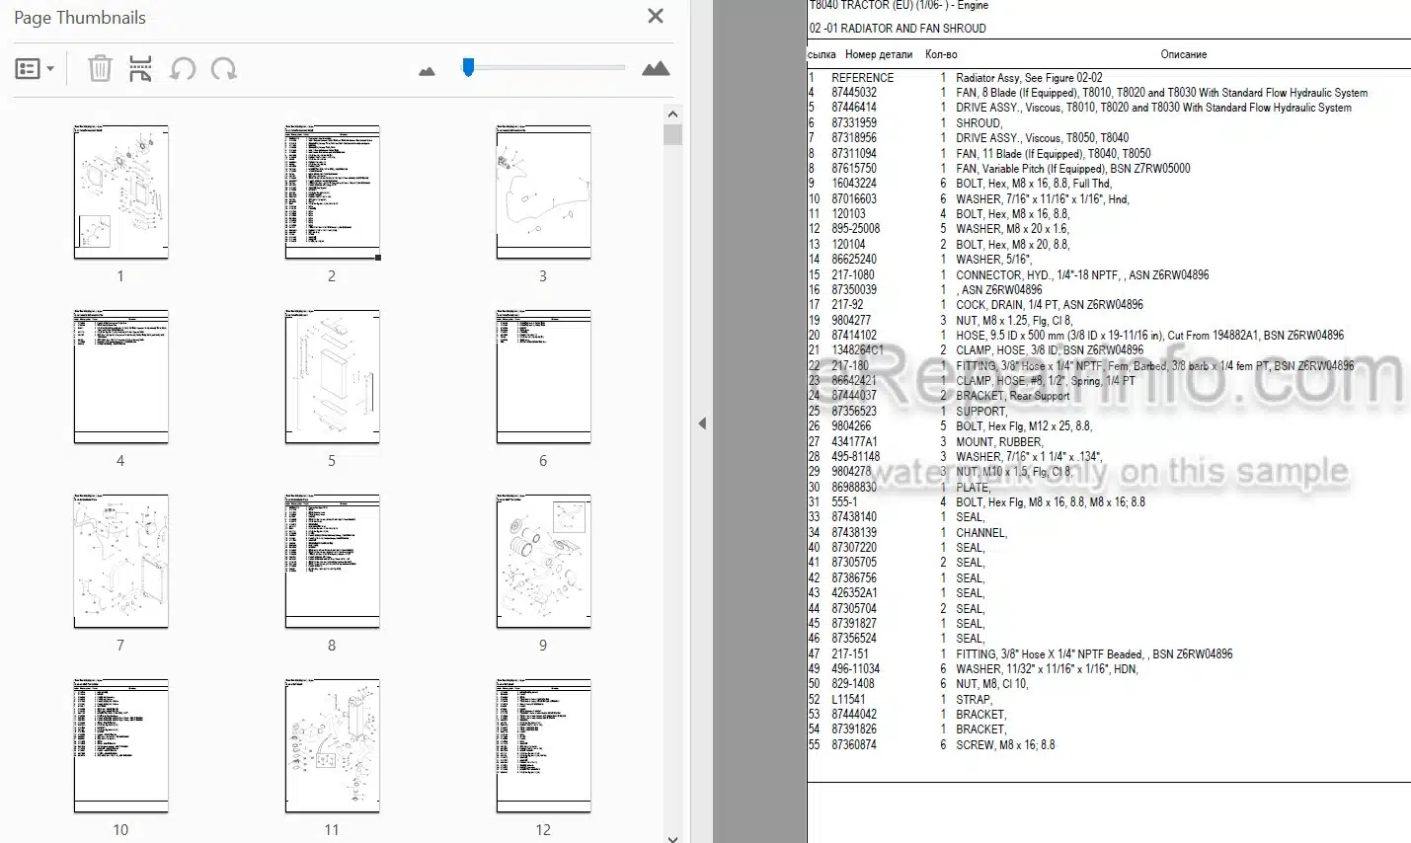The height and width of the screenshot is (843, 1411).
Task: Open the thumbnail options menu
Action: pos(35,69)
